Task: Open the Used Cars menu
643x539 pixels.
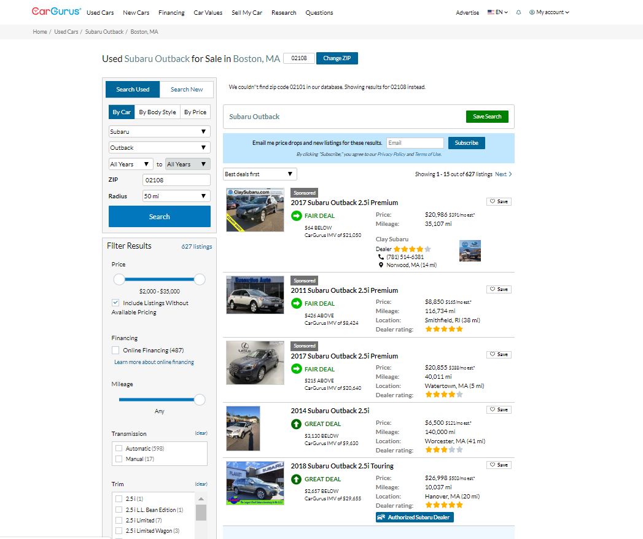Action: [100, 13]
